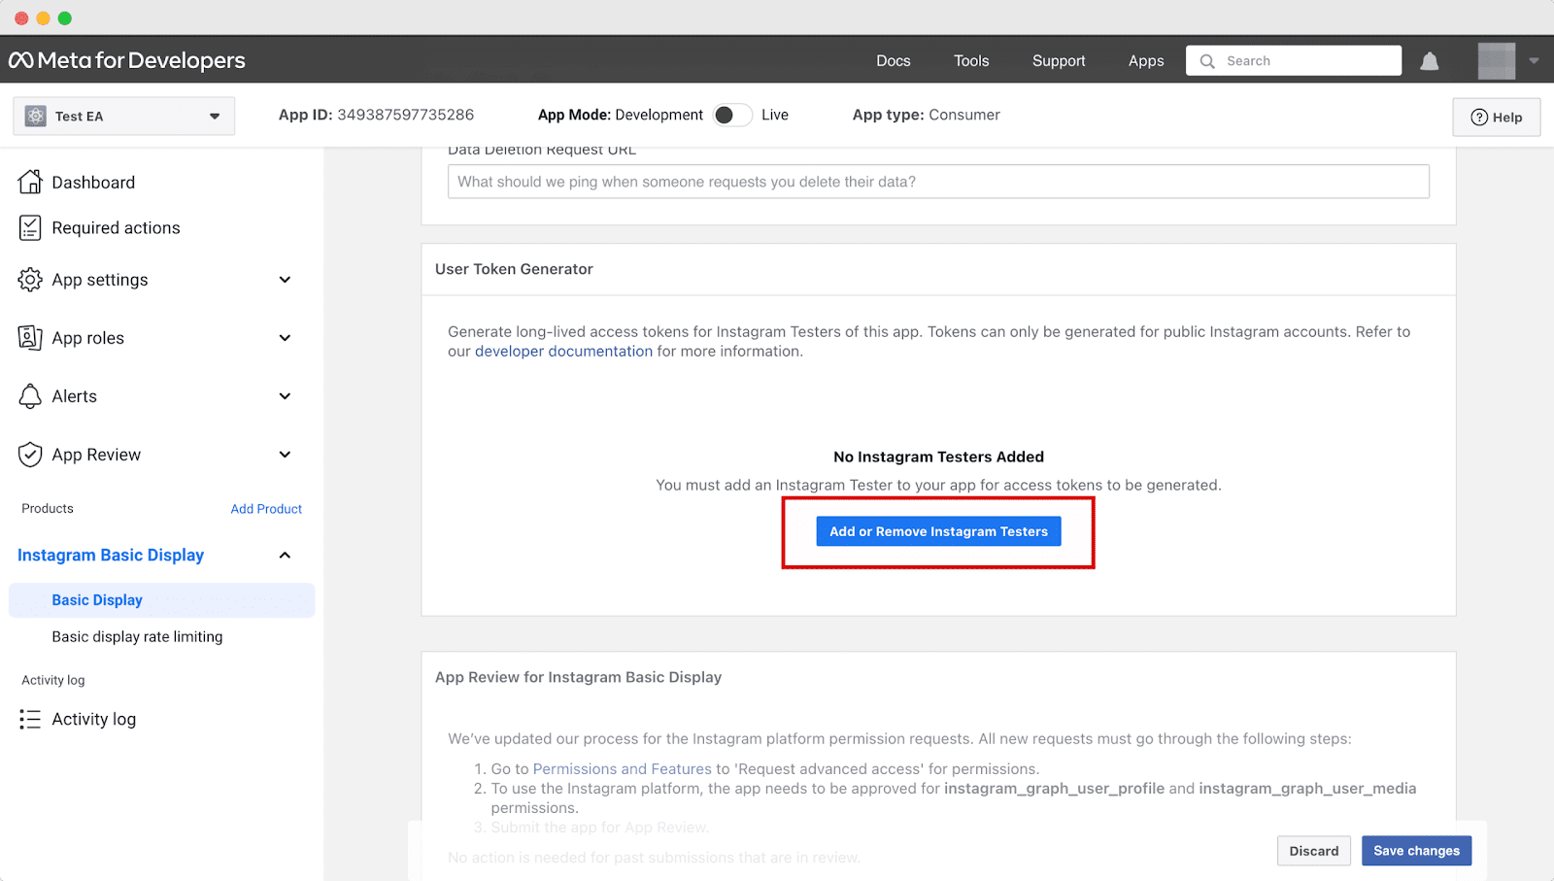Click the question mark Help icon
Image resolution: width=1554 pixels, height=881 pixels.
coord(1479,118)
